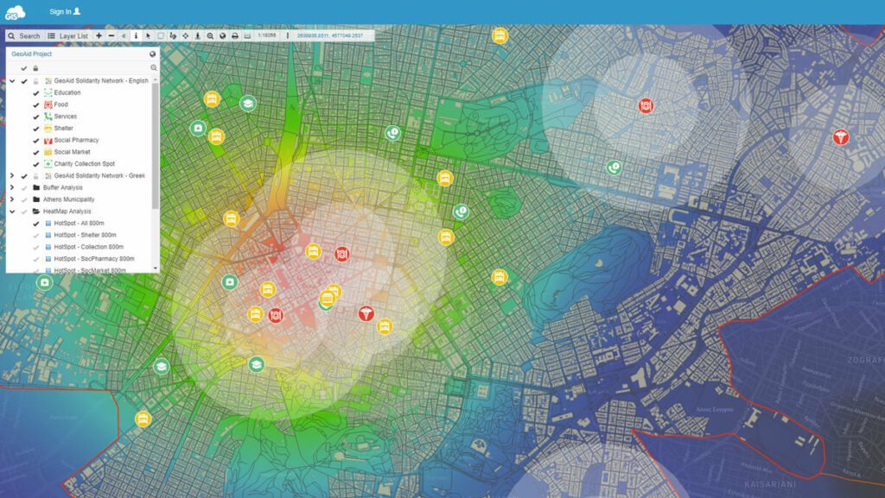Enable the Athens Municipality folder checkmark
This screenshot has height=498, width=885.
point(23,199)
